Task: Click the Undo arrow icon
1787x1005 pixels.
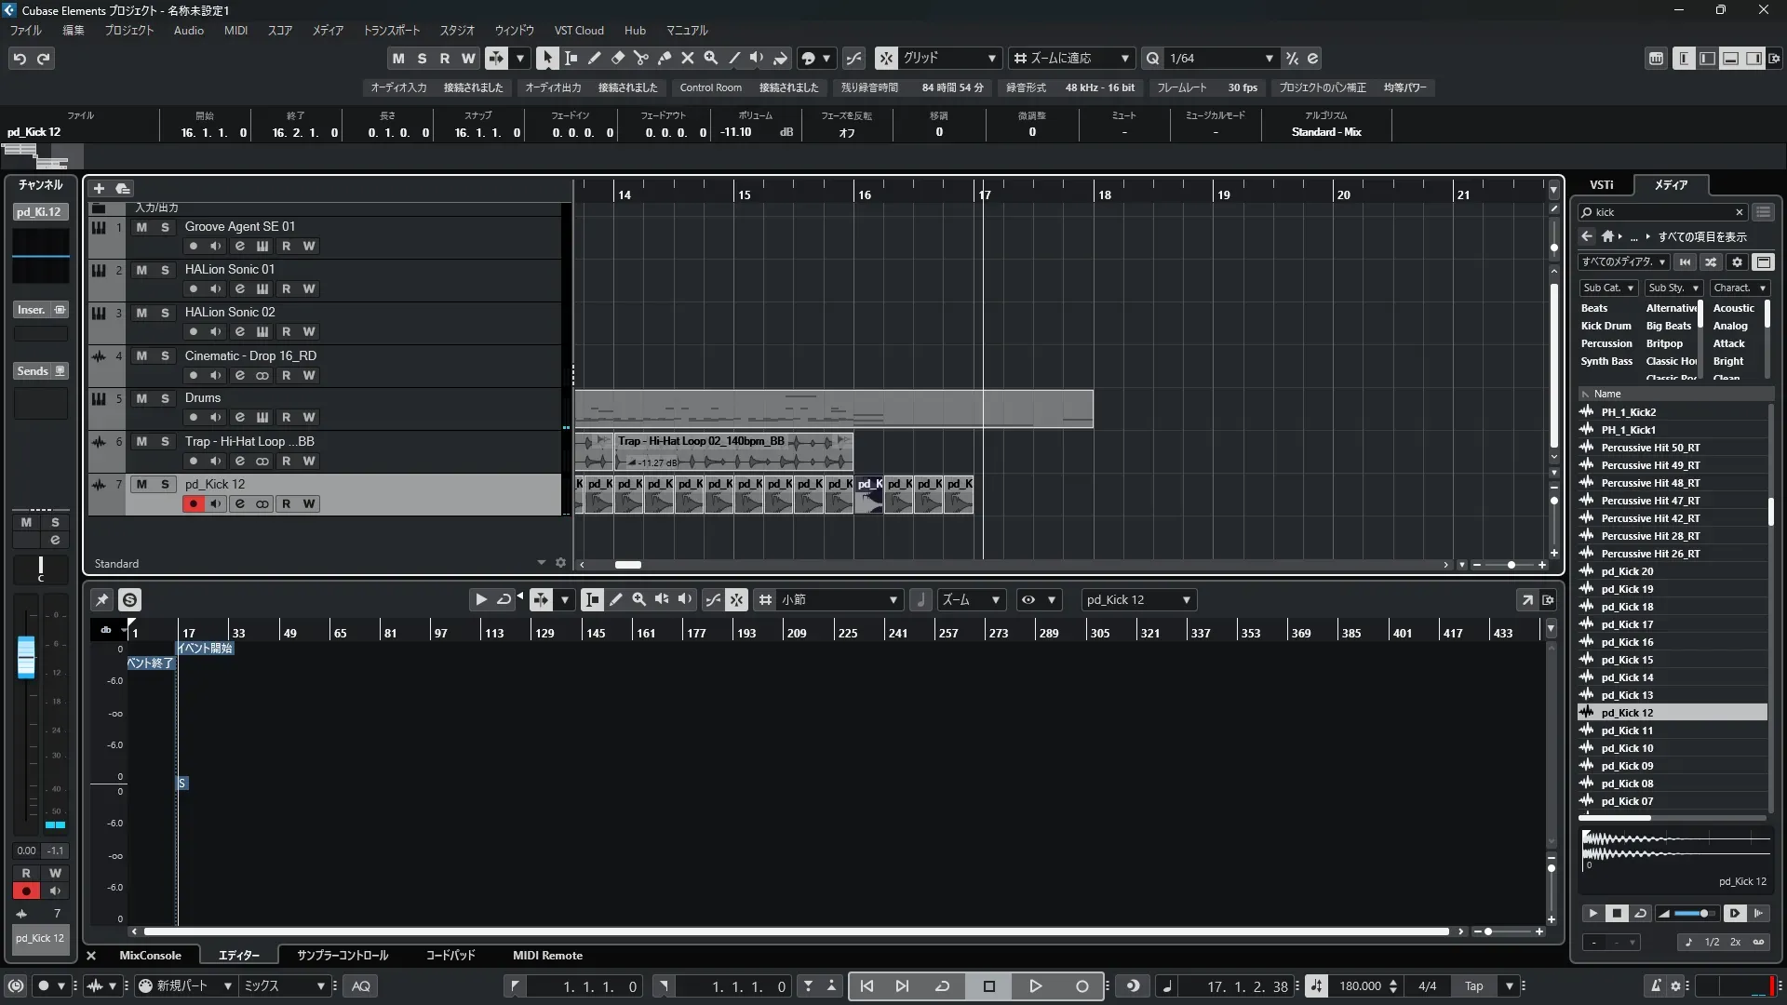Action: 20,59
